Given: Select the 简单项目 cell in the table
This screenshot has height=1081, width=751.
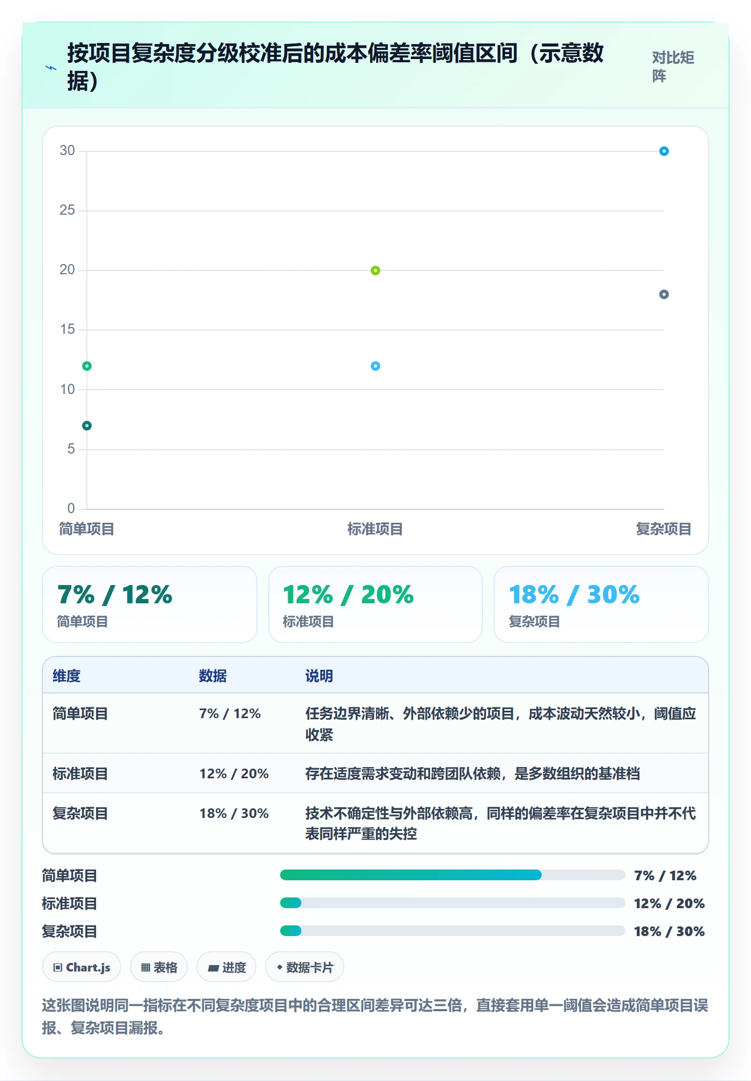Looking at the screenshot, I should pos(80,713).
